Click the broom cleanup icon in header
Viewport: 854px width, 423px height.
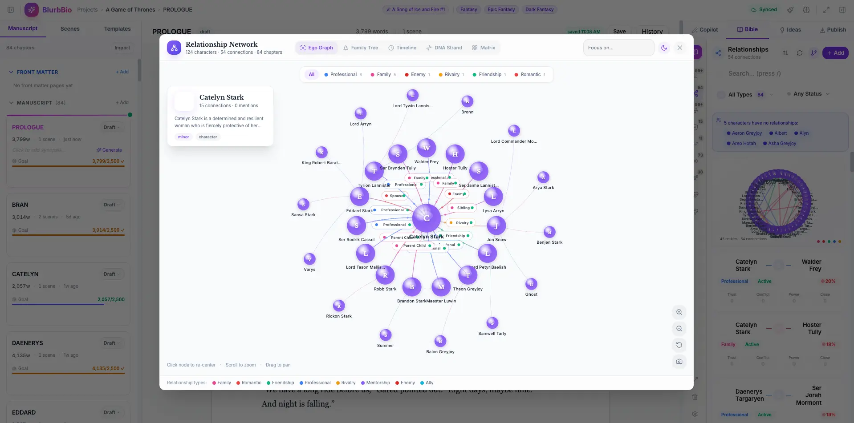coord(790,9)
